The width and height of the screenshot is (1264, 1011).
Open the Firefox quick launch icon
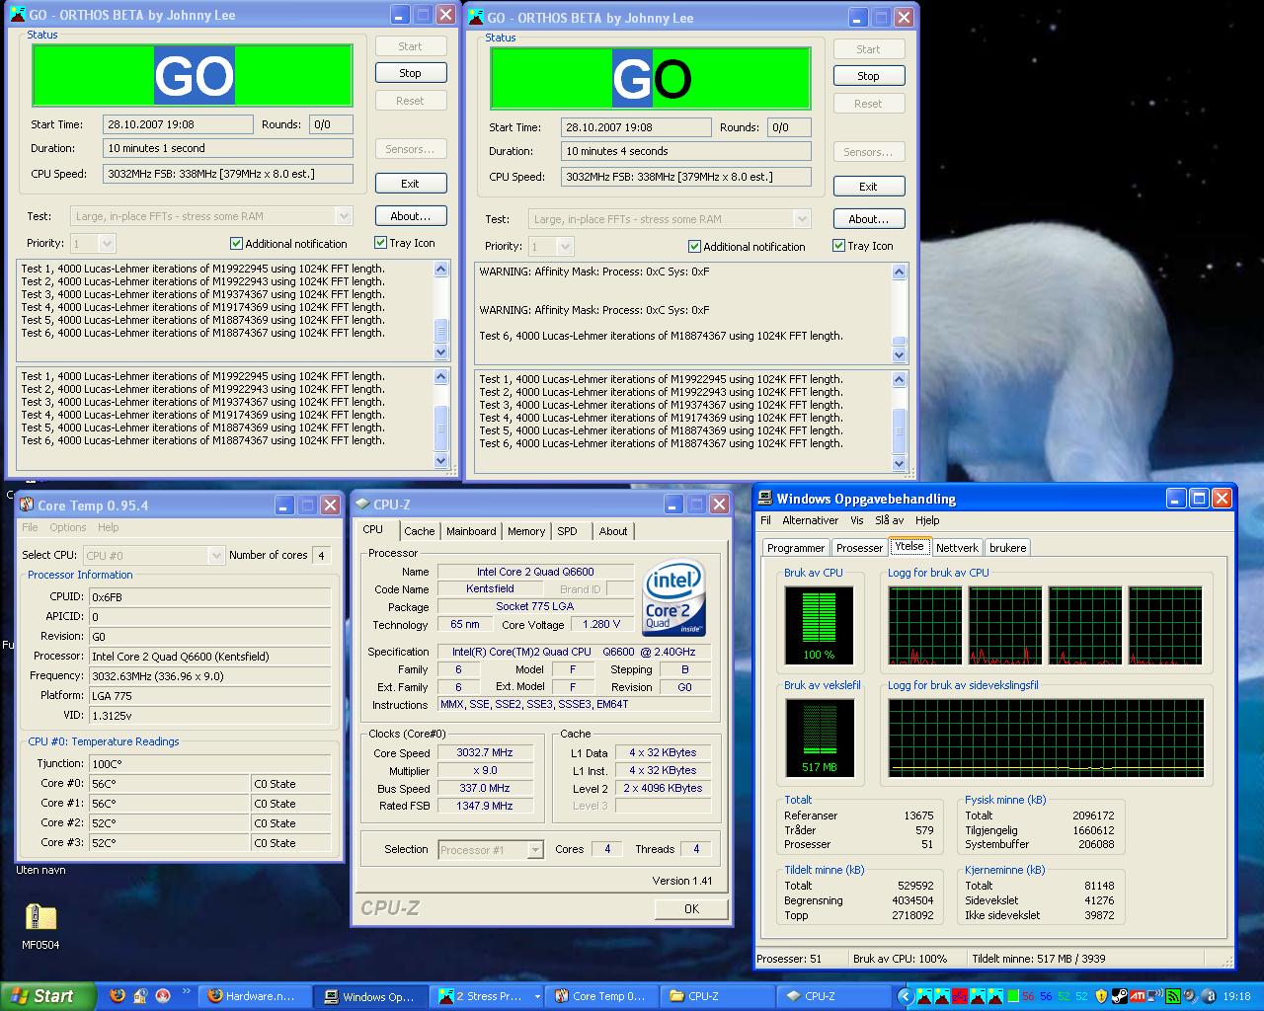pos(118,996)
